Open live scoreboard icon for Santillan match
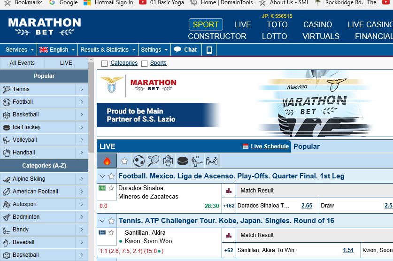 coord(102,233)
